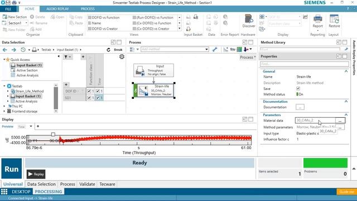
Task: Click the green Problems status bar
Action: (325, 162)
